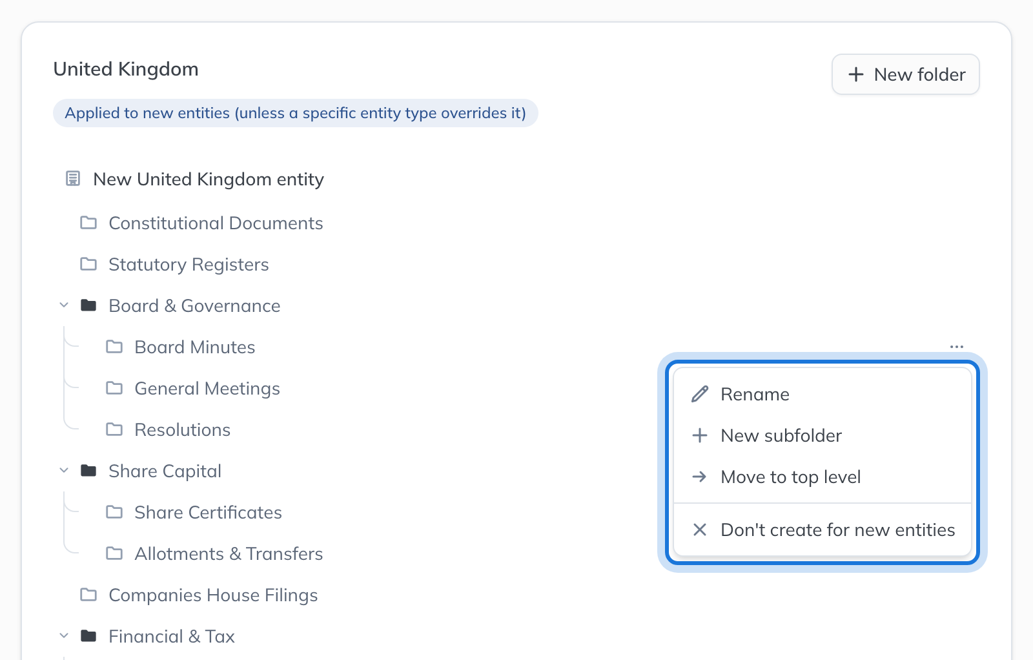Viewport: 1033px width, 660px height.
Task: Click the Share Capital folder name
Action: pos(165,471)
